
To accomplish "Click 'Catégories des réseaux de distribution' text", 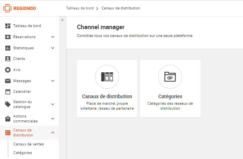I will tap(170, 106).
